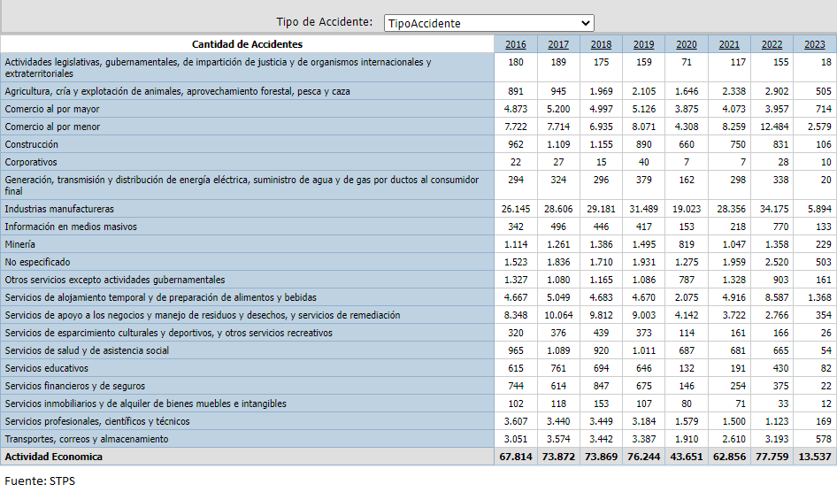Sort by the 2018 column link

coord(601,44)
